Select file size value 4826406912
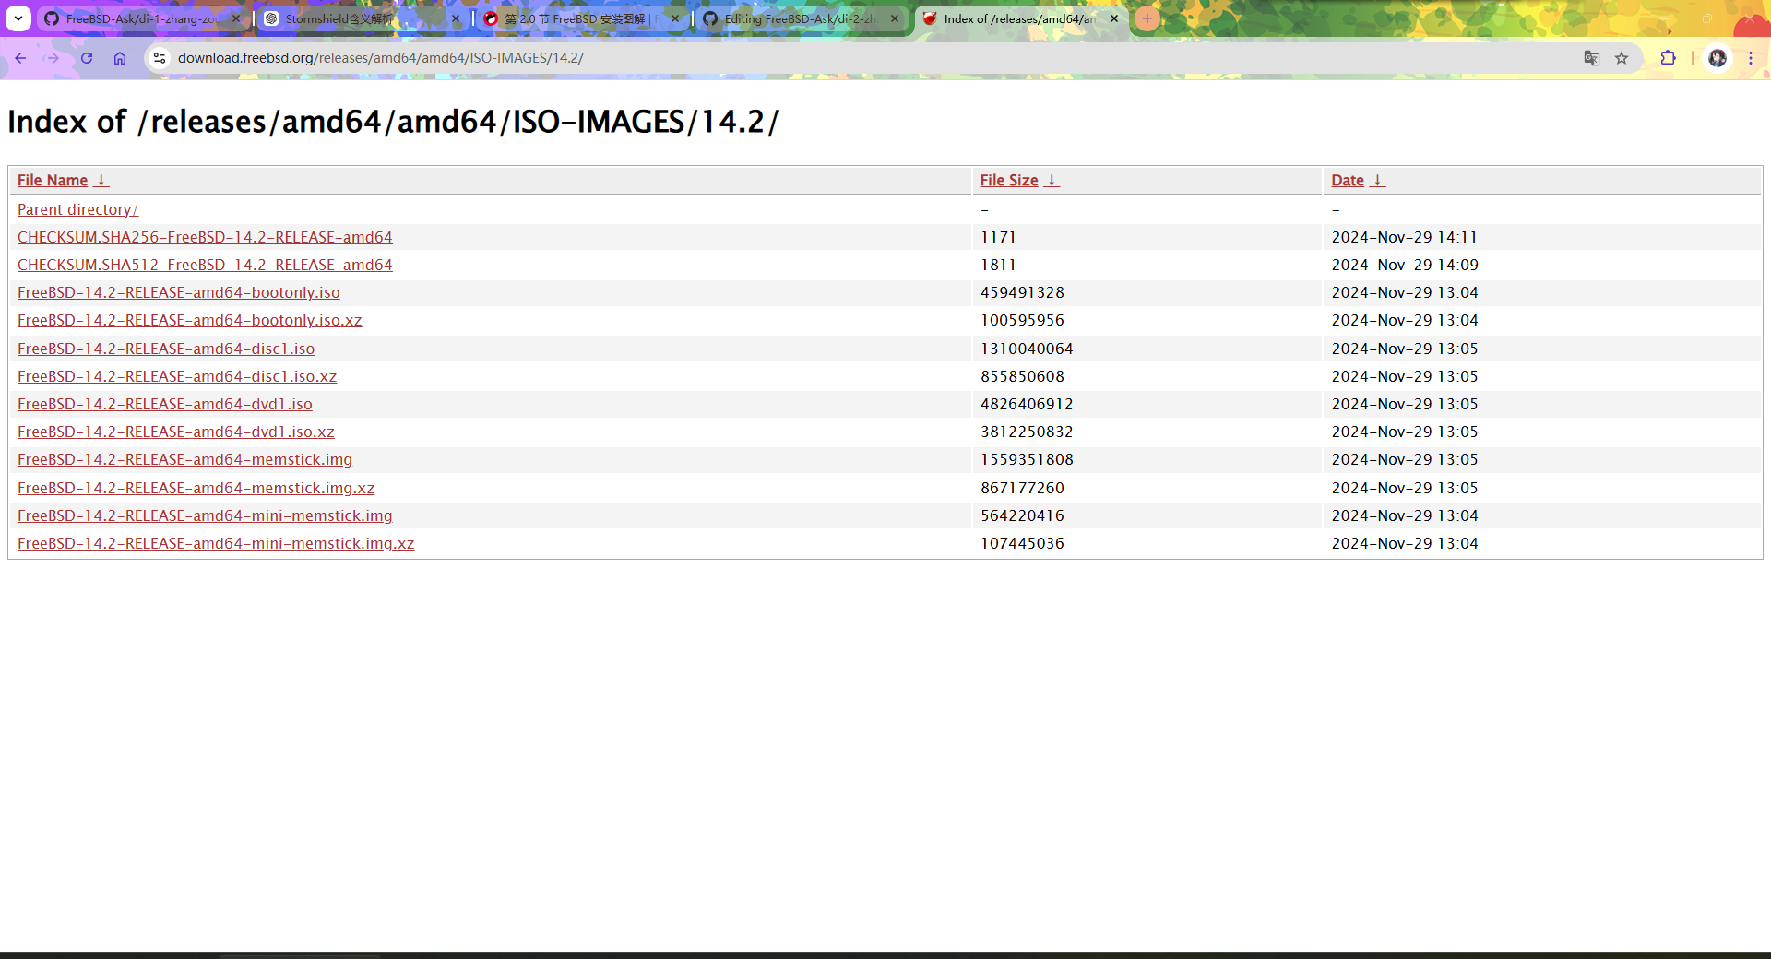Image resolution: width=1771 pixels, height=959 pixels. 1027,405
